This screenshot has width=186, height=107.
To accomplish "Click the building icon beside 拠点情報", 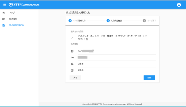I will pyautogui.click(x=4, y=19).
